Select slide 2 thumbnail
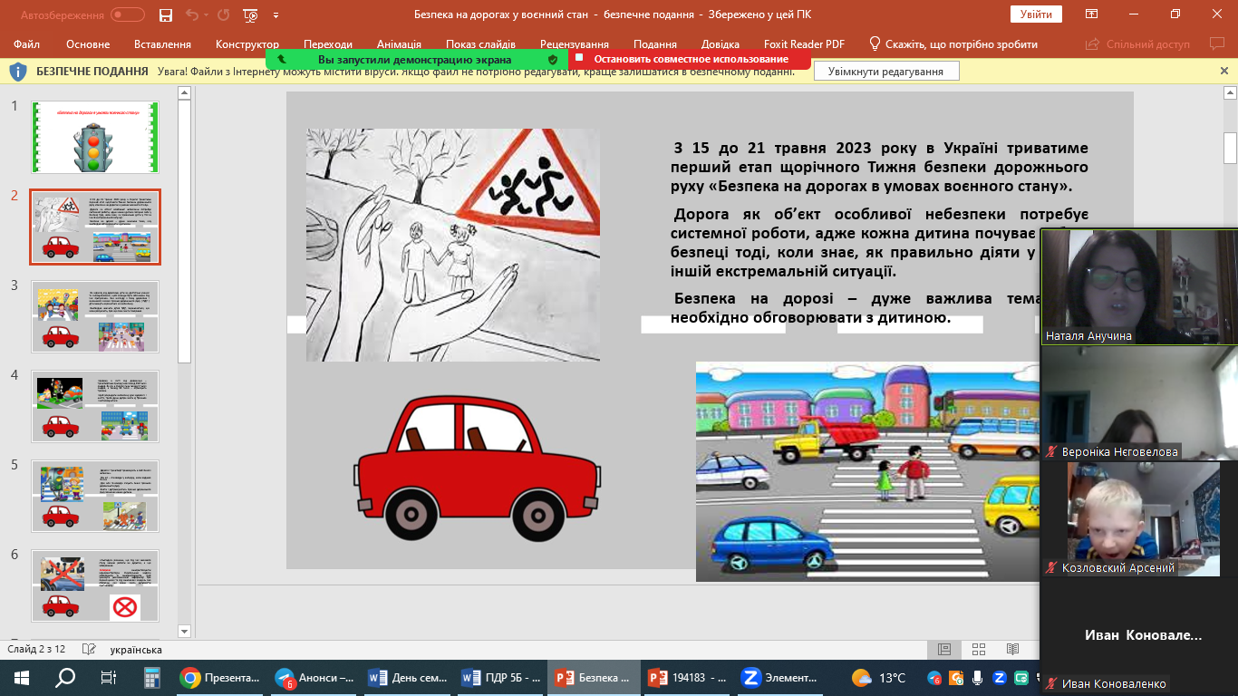 tap(95, 227)
